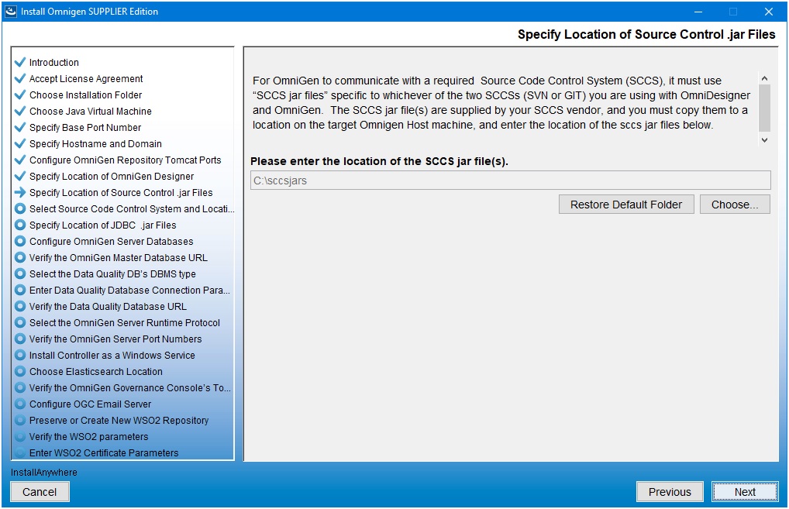Minimize the installer window
This screenshot has height=509, width=789.
pos(698,11)
